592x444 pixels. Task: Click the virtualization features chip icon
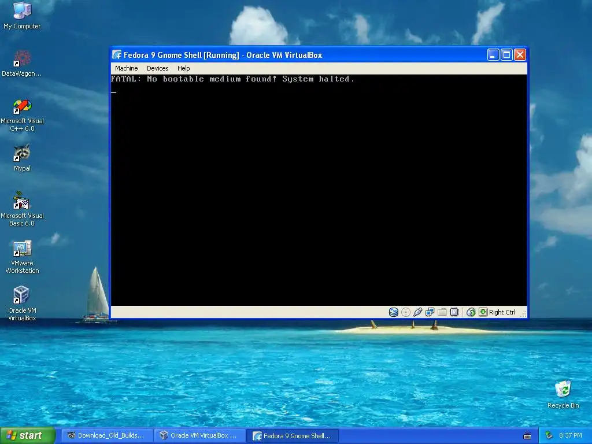[x=454, y=312]
